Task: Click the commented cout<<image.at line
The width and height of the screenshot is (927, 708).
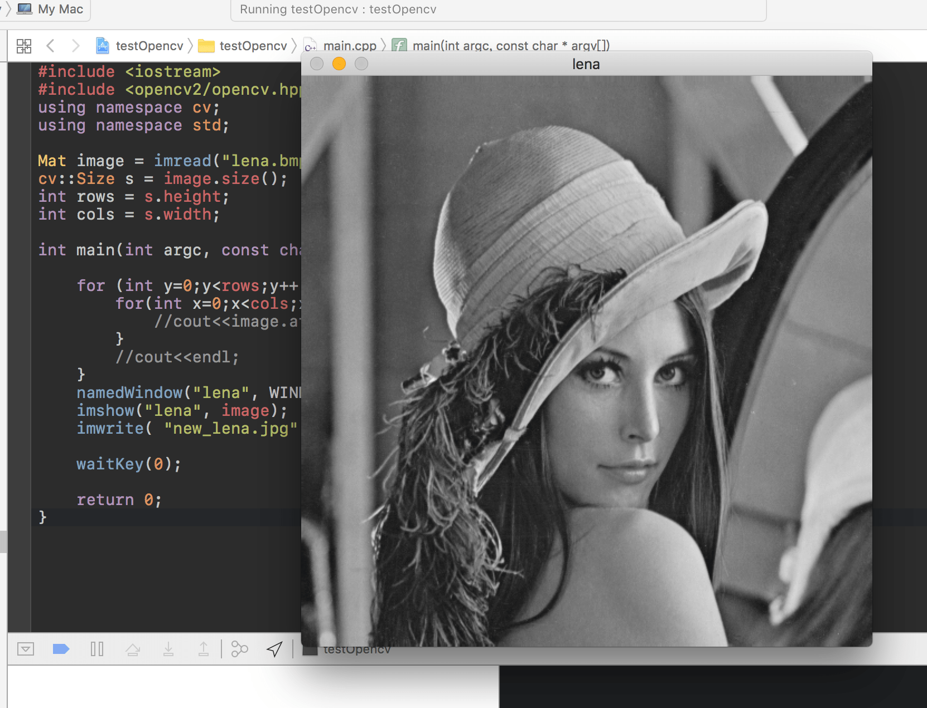Action: tap(228, 322)
